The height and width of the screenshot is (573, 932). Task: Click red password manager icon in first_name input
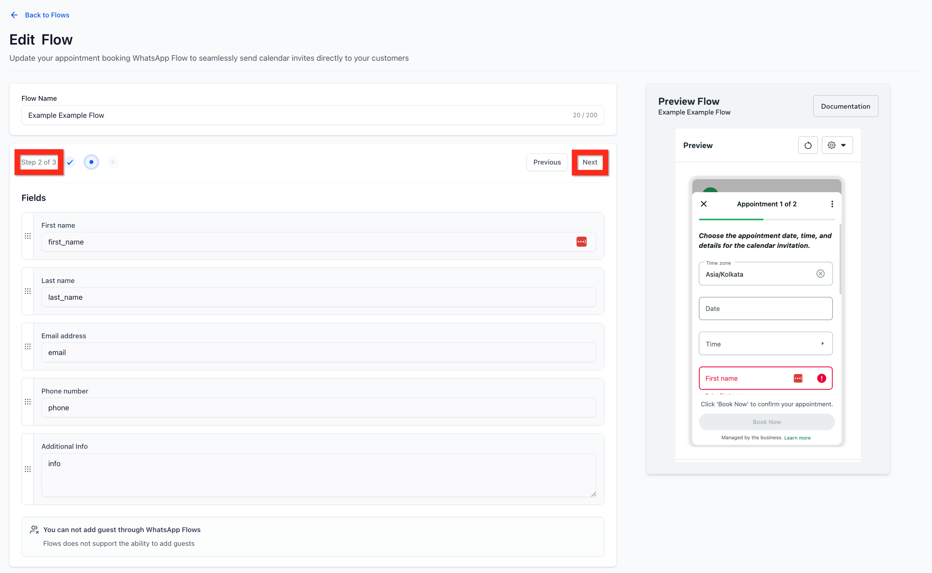(x=581, y=242)
